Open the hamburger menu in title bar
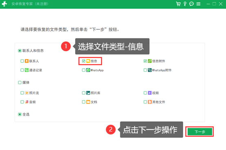Viewport: 226px width, 150px height. coord(199,4)
